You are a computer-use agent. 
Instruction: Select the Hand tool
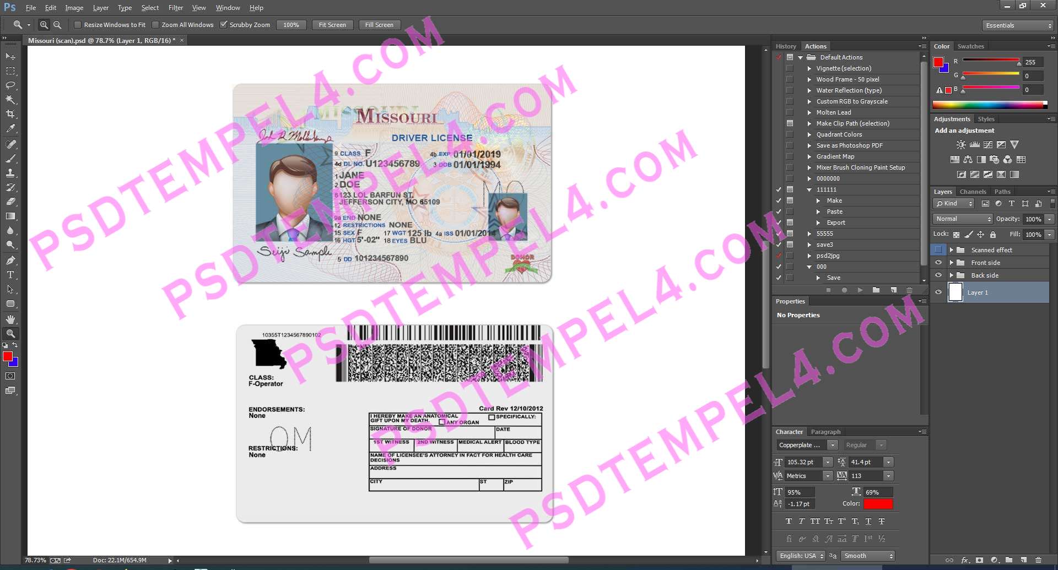coord(10,319)
